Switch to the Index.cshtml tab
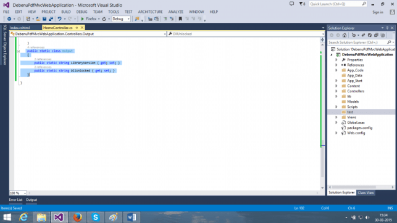The width and height of the screenshot is (397, 223). click(20, 28)
